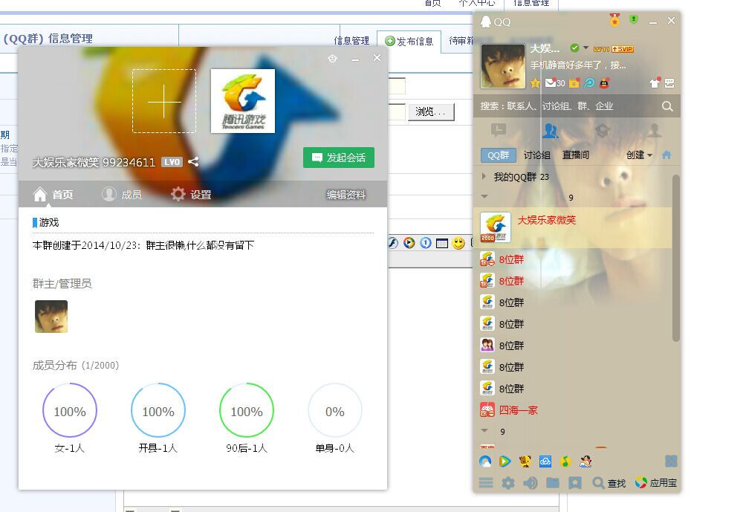Image resolution: width=746 pixels, height=512 pixels.
Task: Switch to 信息管理 tab on the web page
Action: click(351, 41)
